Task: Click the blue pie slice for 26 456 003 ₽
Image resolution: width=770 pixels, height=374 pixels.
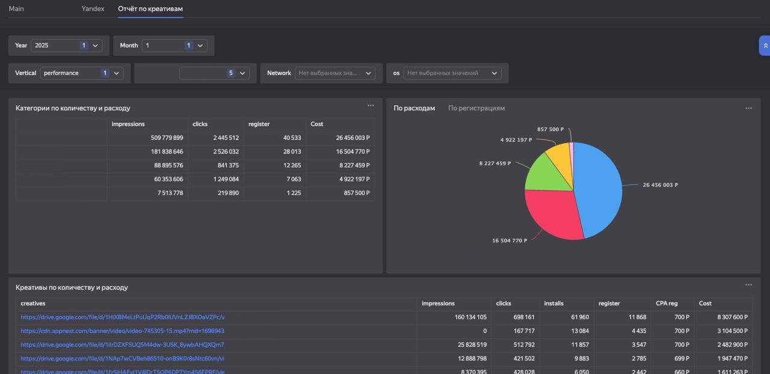Action: (599, 186)
